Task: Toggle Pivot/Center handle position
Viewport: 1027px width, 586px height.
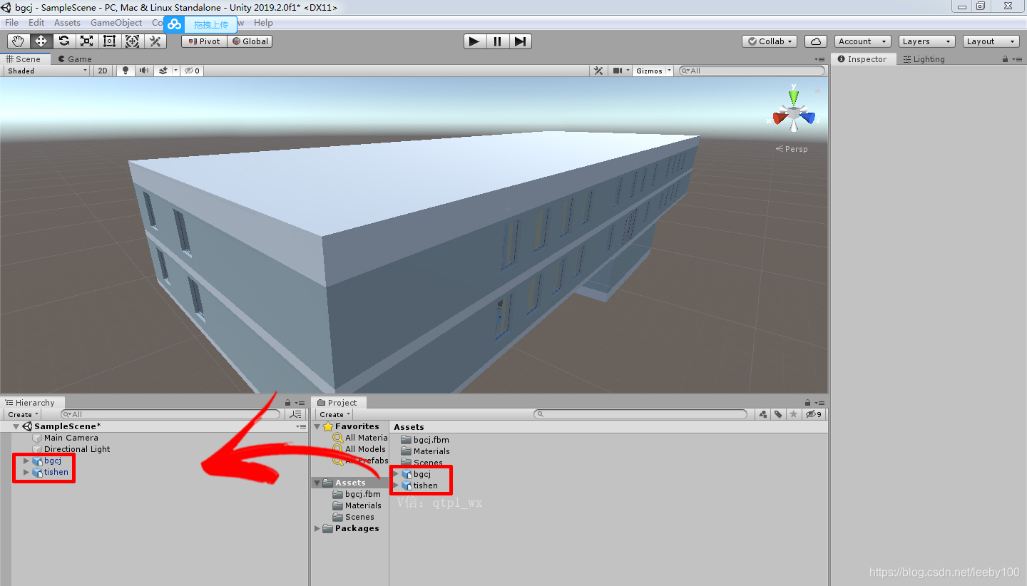Action: (204, 41)
